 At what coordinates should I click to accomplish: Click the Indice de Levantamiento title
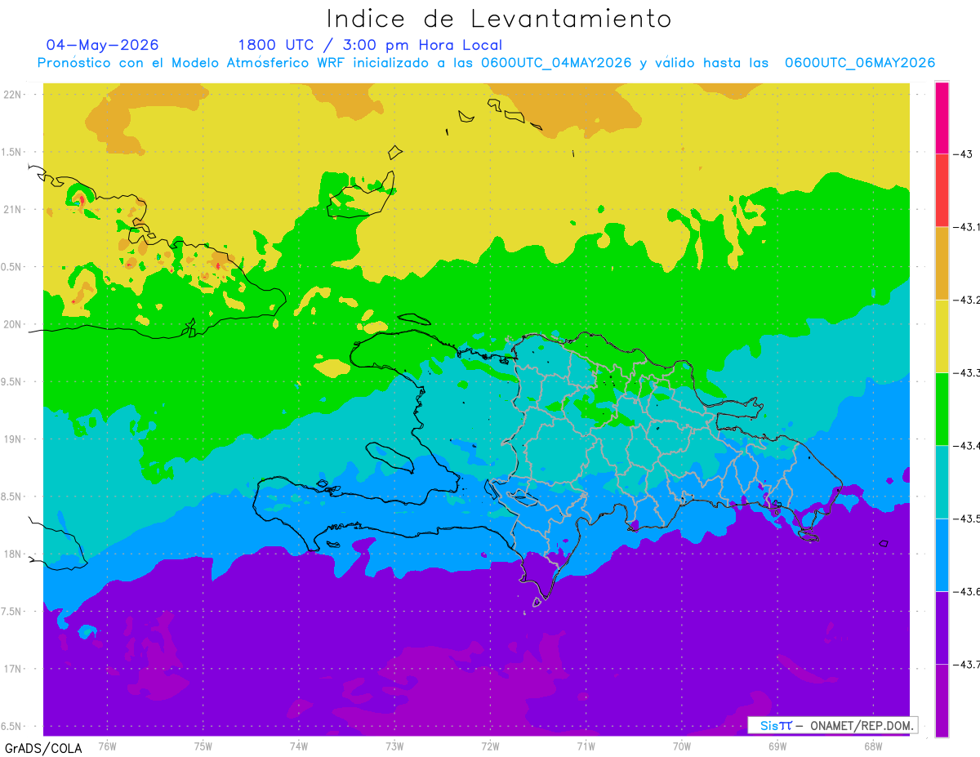498,19
